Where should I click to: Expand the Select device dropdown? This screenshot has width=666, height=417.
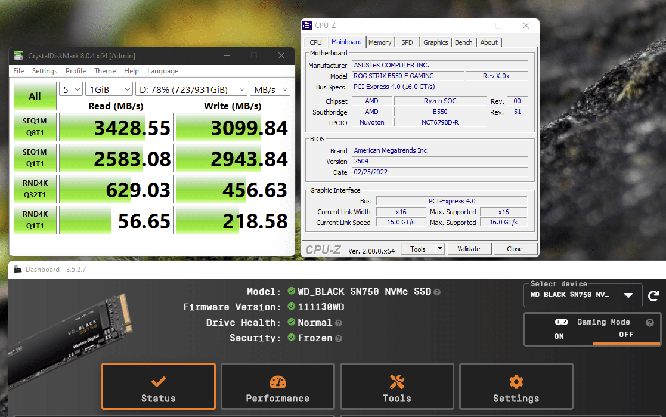tap(583, 295)
